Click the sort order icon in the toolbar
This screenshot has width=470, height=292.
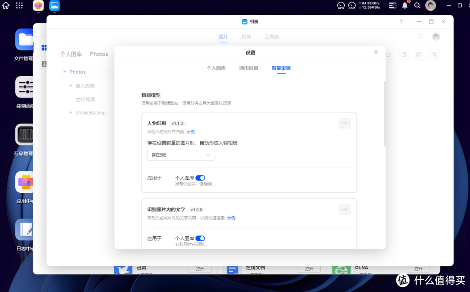click(404, 54)
